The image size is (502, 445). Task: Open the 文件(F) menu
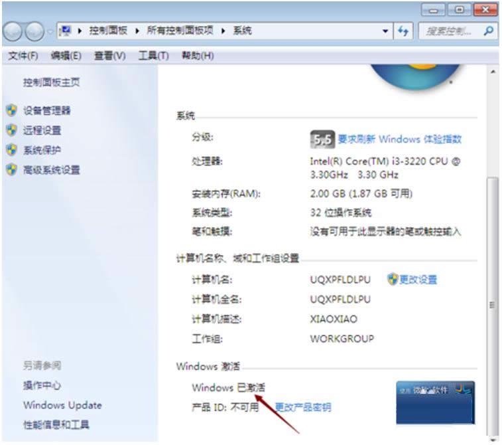click(23, 56)
